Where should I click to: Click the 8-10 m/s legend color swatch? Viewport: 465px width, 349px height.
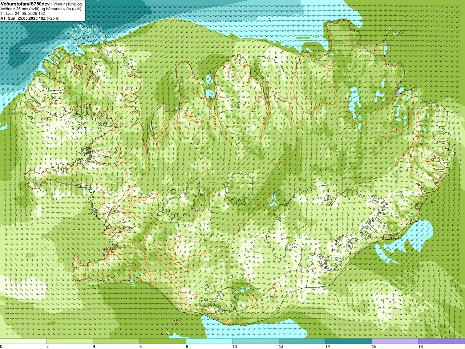(209, 341)
